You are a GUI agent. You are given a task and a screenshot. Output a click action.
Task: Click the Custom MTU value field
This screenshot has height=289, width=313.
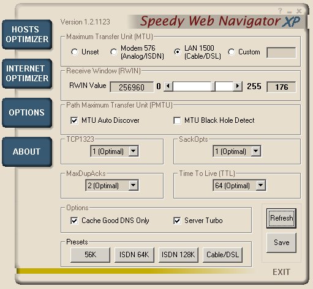(x=281, y=53)
